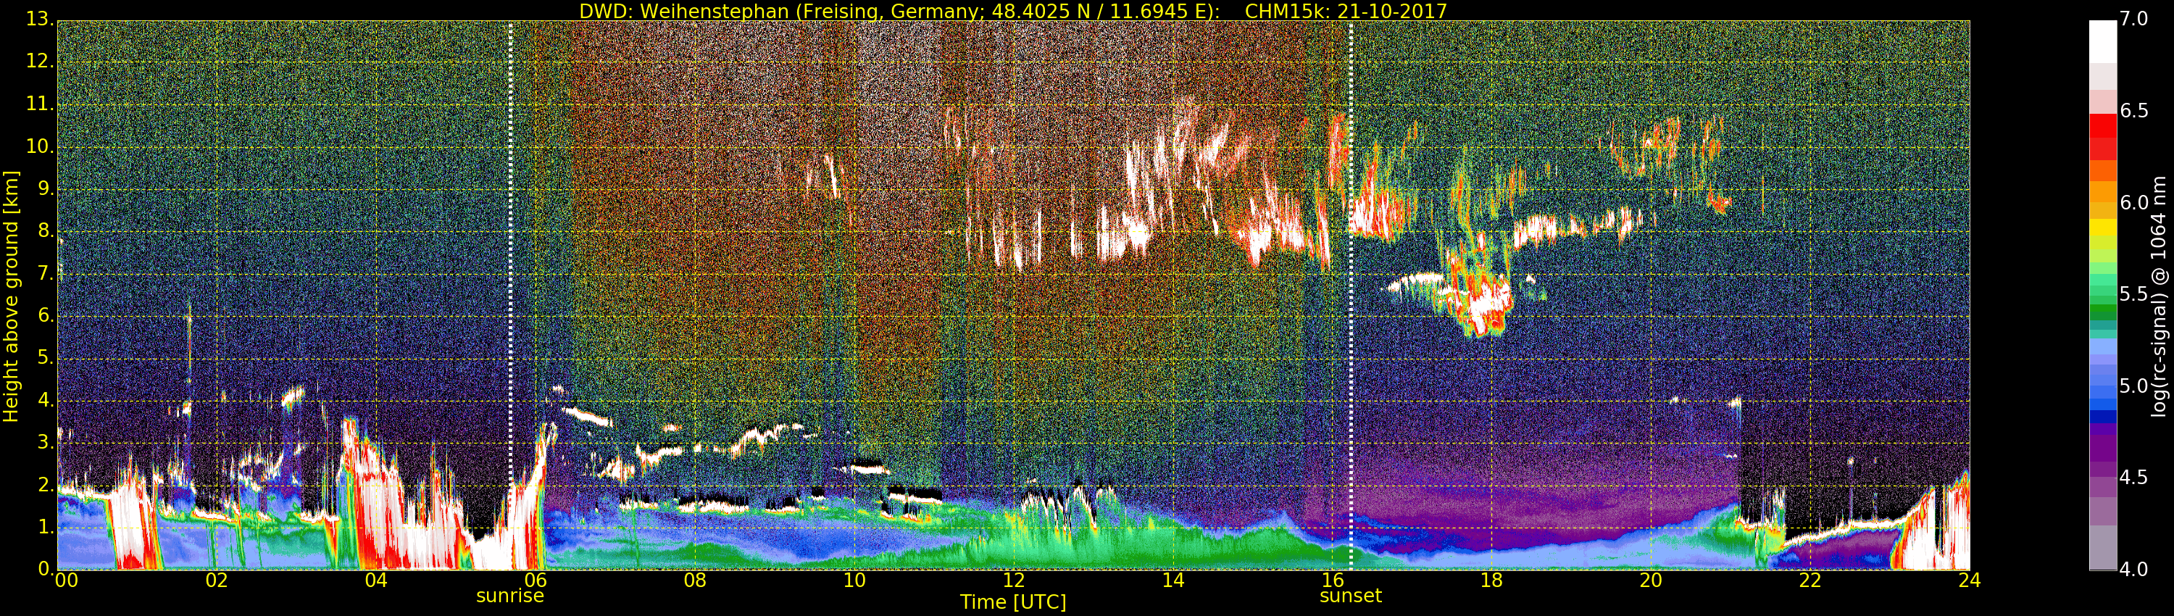Pick the blue band near 5.0 on colorbar
Screen dimensions: 2174x616
2102,388
